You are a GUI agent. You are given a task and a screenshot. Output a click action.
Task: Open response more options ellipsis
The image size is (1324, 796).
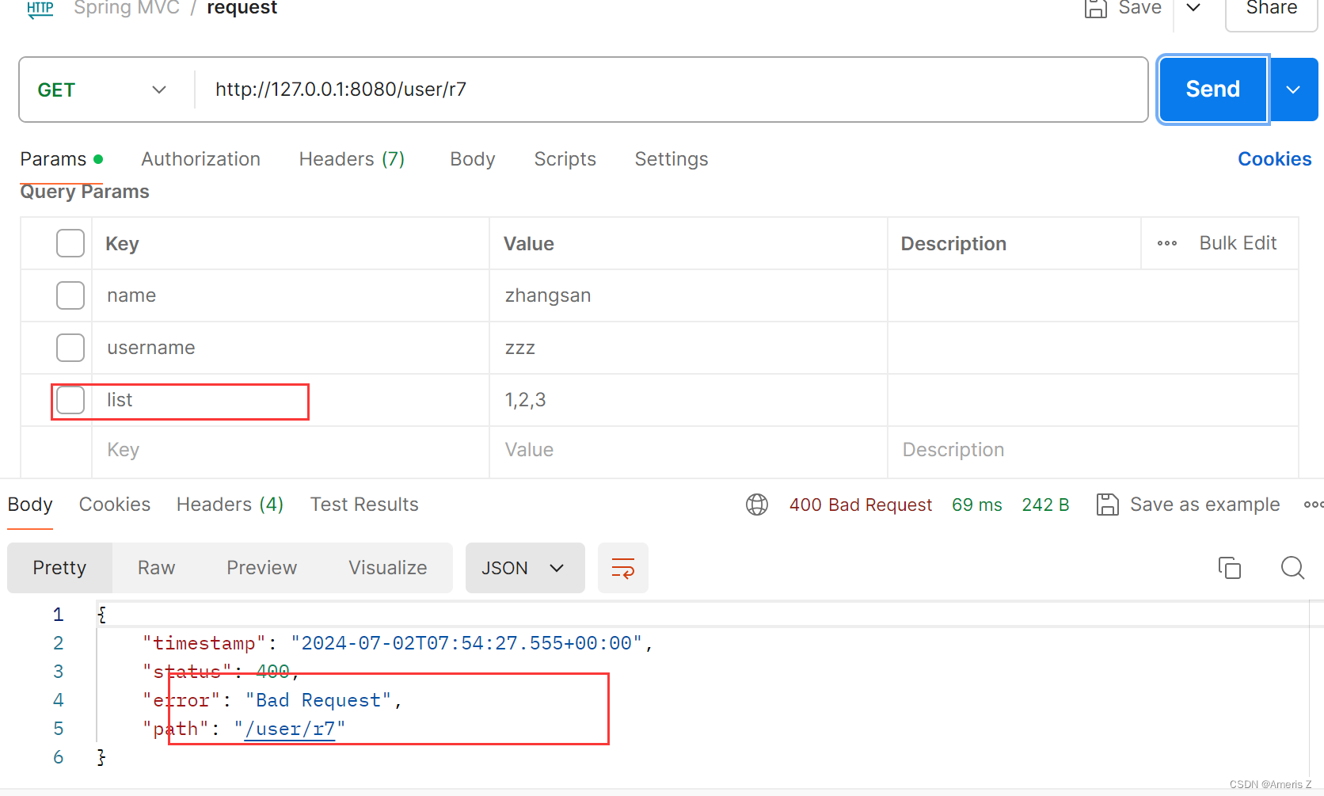tap(1313, 505)
